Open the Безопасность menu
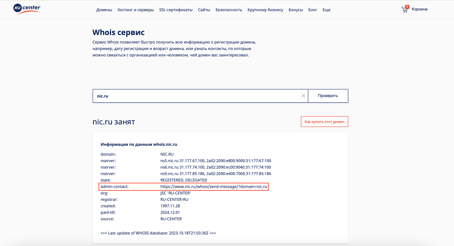454x246 pixels. click(229, 10)
